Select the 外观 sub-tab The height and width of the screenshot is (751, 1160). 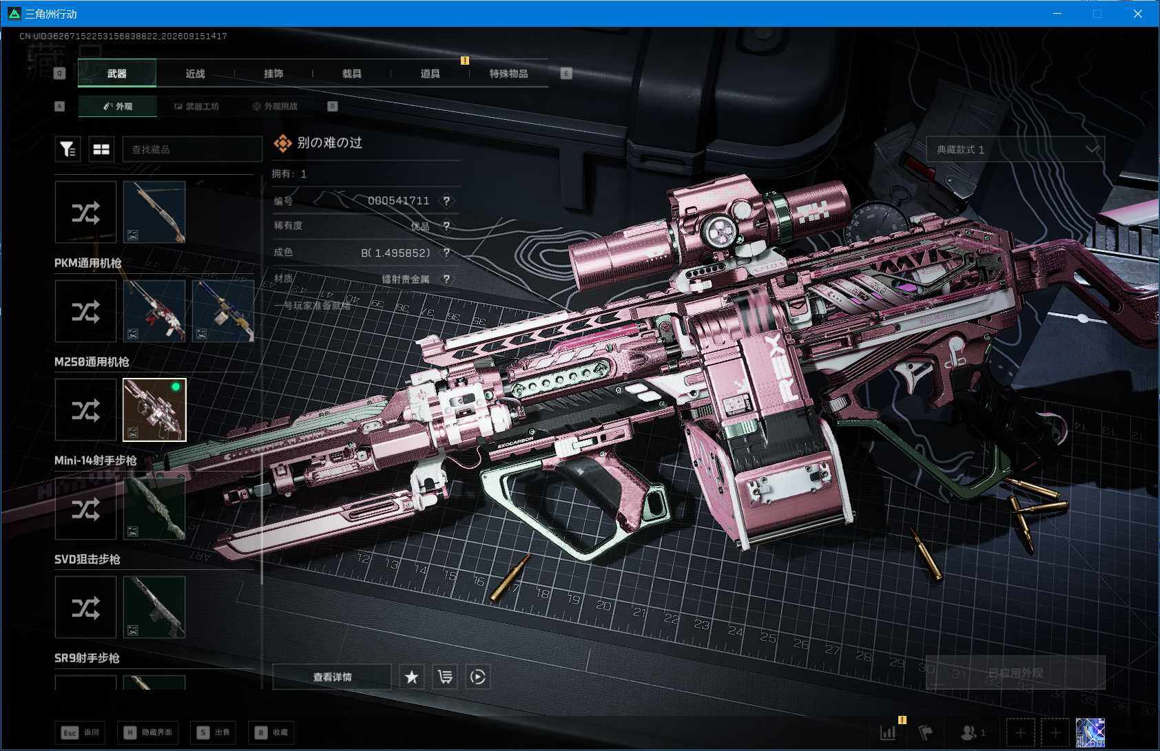coord(118,106)
